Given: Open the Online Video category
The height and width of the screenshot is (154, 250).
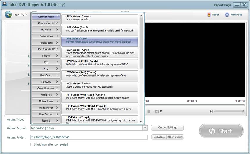Looking at the screenshot, I should point(46,36).
